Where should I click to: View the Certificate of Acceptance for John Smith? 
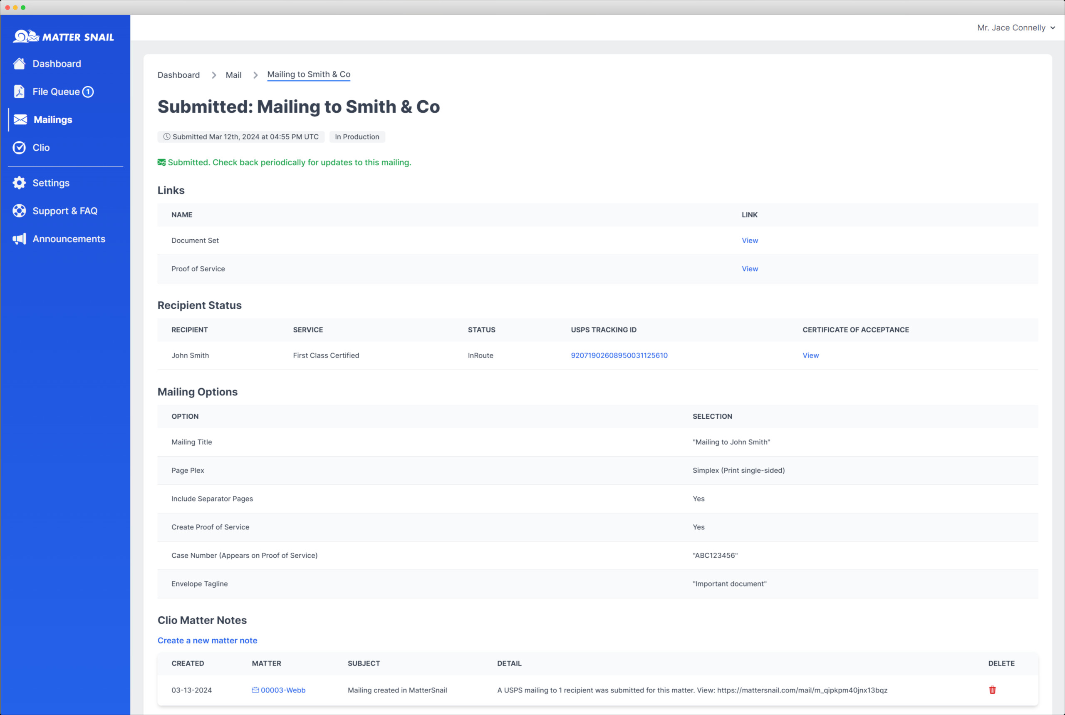tap(810, 355)
